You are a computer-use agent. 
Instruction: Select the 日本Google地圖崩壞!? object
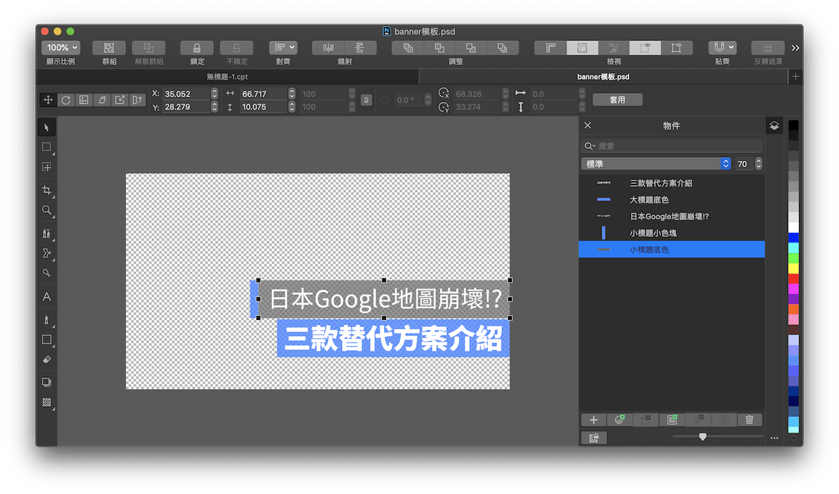click(x=671, y=217)
